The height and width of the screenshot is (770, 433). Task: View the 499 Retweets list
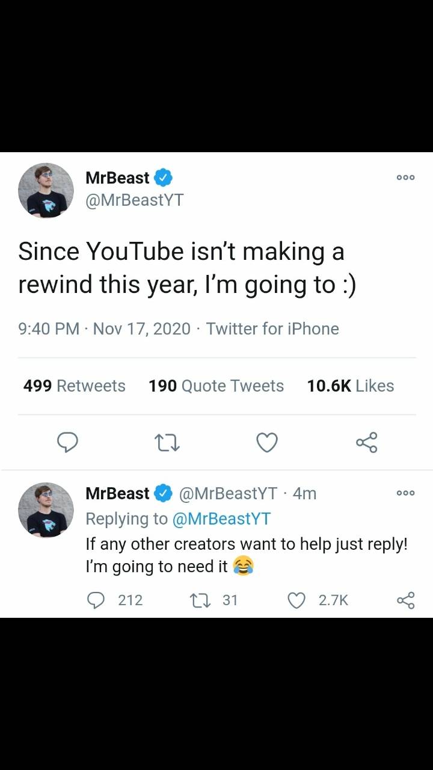74,386
